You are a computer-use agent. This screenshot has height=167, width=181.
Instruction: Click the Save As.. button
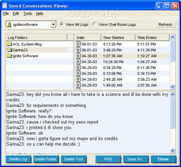[136, 159]
